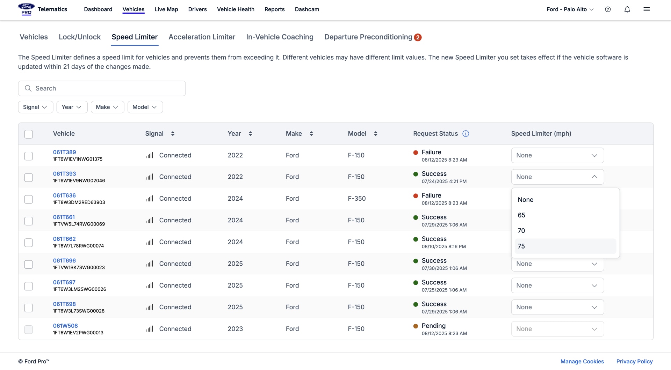
Task: Toggle the select-all header checkbox
Action: pyautogui.click(x=29, y=134)
